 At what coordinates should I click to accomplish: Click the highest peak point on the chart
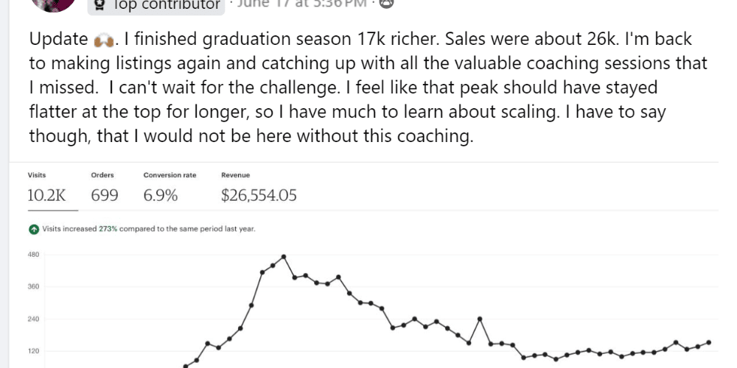(284, 256)
